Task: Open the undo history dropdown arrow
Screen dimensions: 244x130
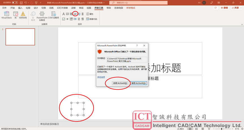Action: click(28, 3)
